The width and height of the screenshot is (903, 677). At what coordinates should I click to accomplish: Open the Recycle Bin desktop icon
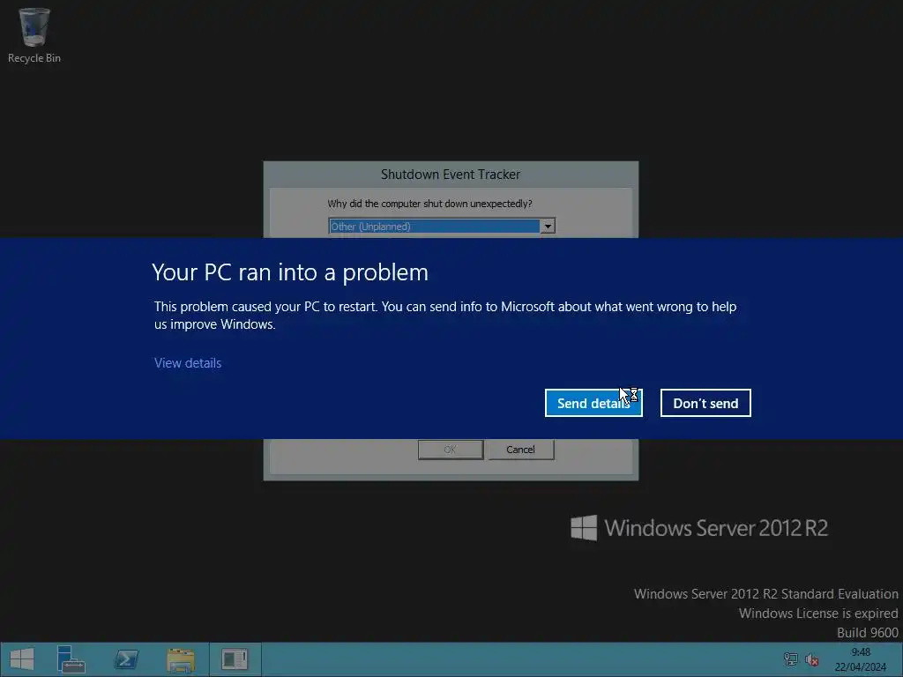[34, 35]
